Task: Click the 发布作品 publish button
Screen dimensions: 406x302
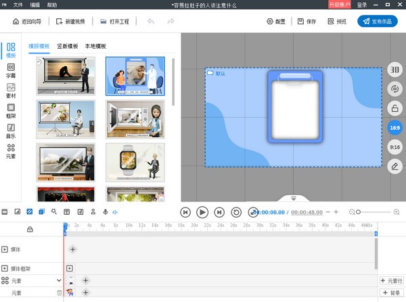Action: click(x=377, y=22)
